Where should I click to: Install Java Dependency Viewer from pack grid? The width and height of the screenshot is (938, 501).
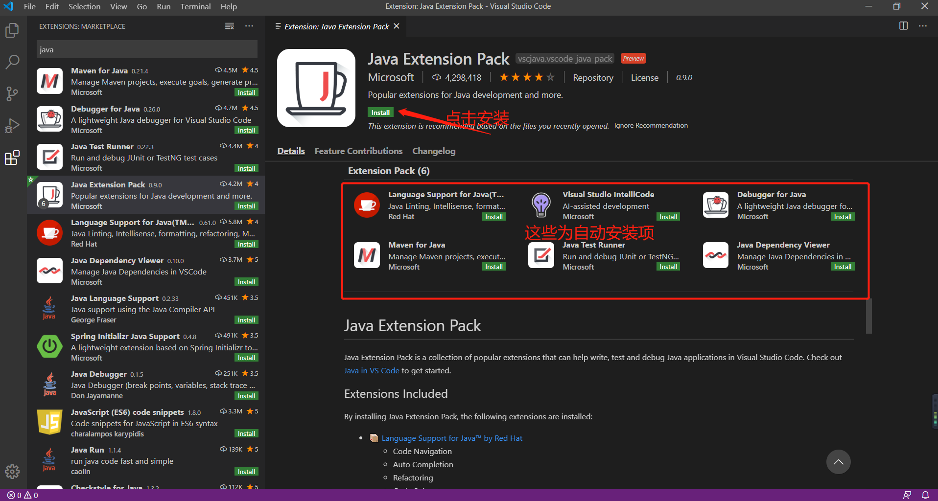[x=843, y=267]
